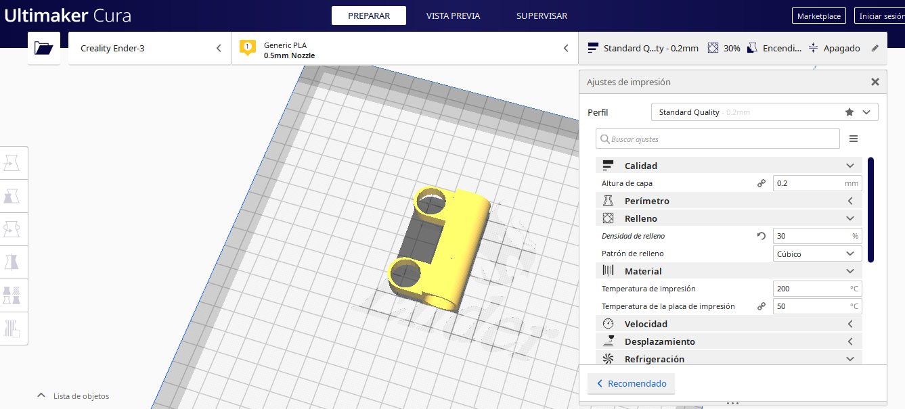Screen dimensions: 905x409
Task: Click the Material category icon
Action: [x=608, y=271]
